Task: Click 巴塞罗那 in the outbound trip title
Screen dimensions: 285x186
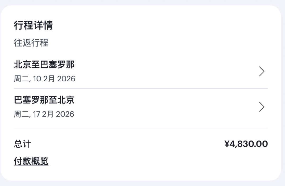Action: [x=57, y=64]
